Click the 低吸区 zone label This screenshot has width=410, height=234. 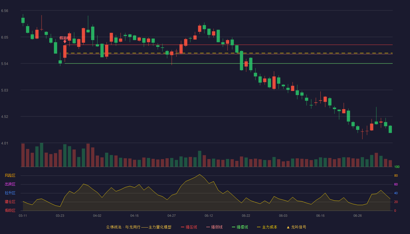click(10, 210)
